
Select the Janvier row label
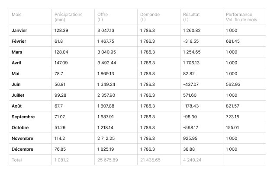[x=19, y=31]
